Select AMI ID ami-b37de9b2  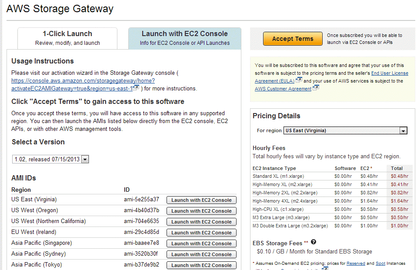pos(141,265)
